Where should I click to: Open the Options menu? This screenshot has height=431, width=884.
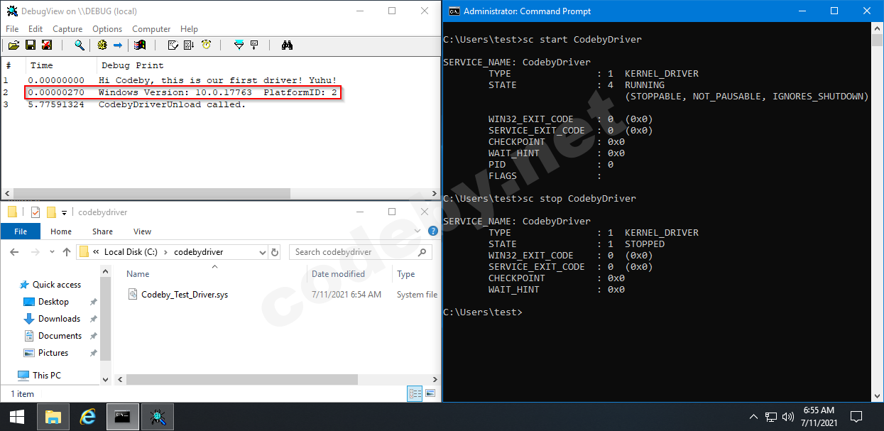[x=107, y=29]
